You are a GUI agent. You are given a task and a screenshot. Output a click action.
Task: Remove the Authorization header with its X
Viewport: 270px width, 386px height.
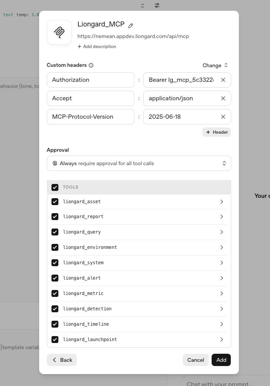(x=223, y=80)
